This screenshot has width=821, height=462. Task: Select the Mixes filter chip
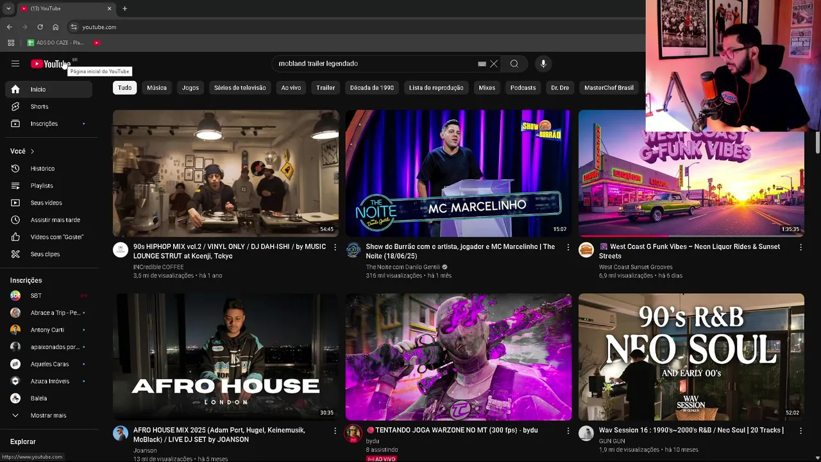pyautogui.click(x=487, y=87)
